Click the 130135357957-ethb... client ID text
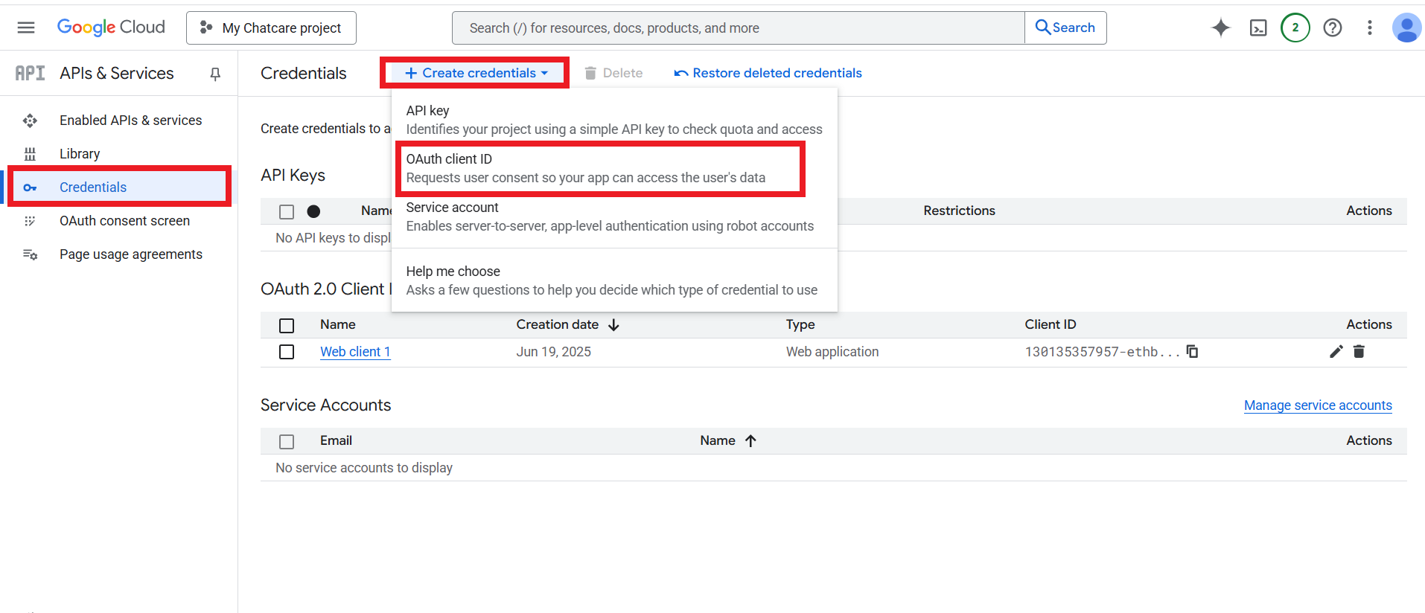Screen dimensions: 1425x613 1102,352
